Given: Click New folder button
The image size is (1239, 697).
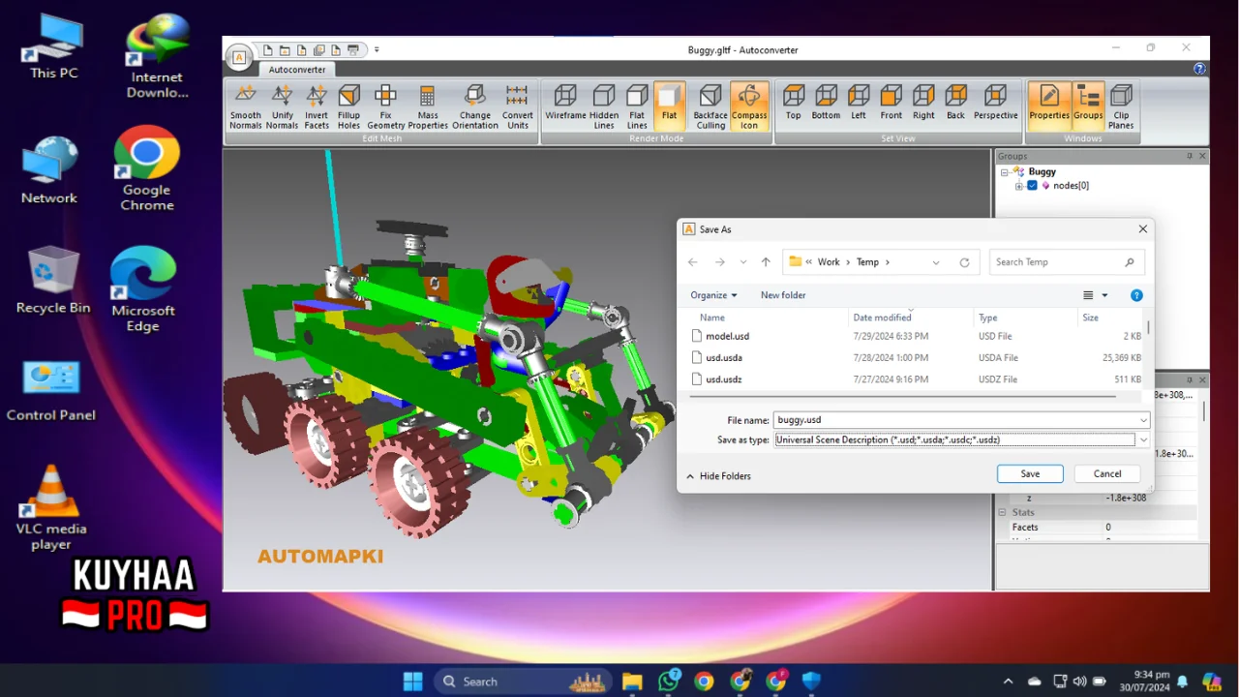Looking at the screenshot, I should pyautogui.click(x=783, y=295).
